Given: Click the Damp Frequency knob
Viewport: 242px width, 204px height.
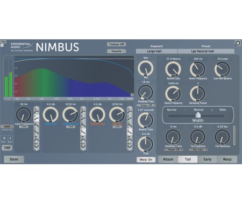Looking at the screenshot, I should click(173, 94).
